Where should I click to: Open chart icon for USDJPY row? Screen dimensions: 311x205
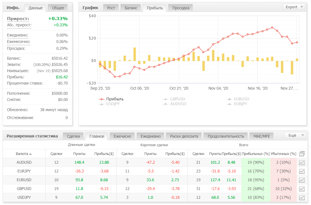(302, 197)
